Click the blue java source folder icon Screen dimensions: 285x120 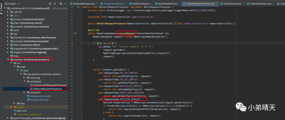click(22, 70)
